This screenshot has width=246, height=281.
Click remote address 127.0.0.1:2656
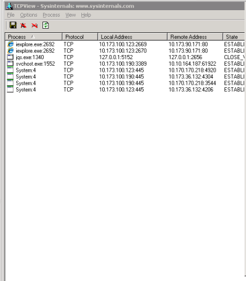tap(186, 57)
